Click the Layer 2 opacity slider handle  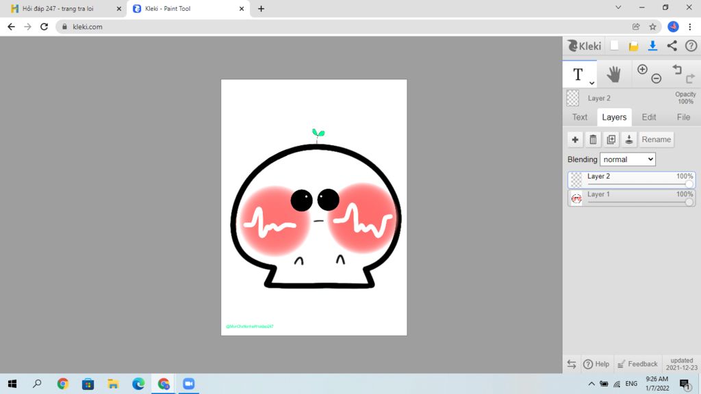[689, 184]
